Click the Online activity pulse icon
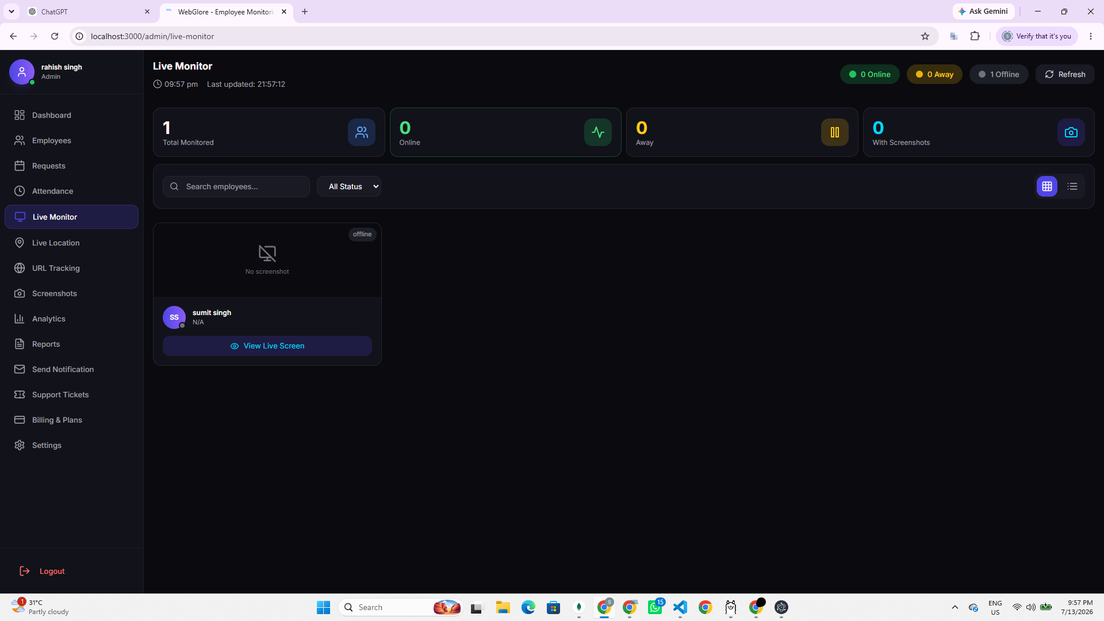Viewport: 1104px width, 621px height. click(x=598, y=132)
